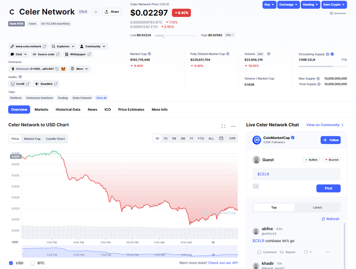Click the Celer Network logo icon
356x269 pixels.
coord(12,12)
